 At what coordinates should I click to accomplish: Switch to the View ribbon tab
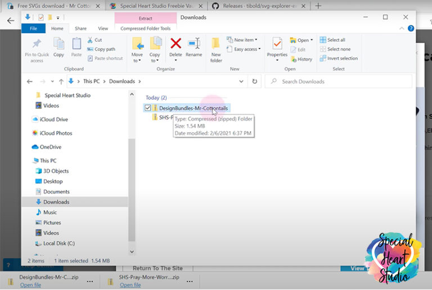tap(103, 28)
